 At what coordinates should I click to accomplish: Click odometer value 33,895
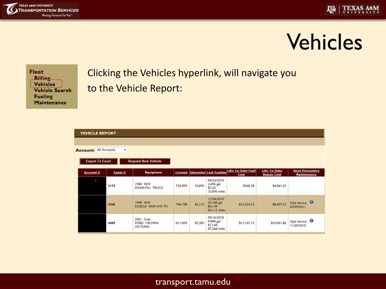click(199, 186)
